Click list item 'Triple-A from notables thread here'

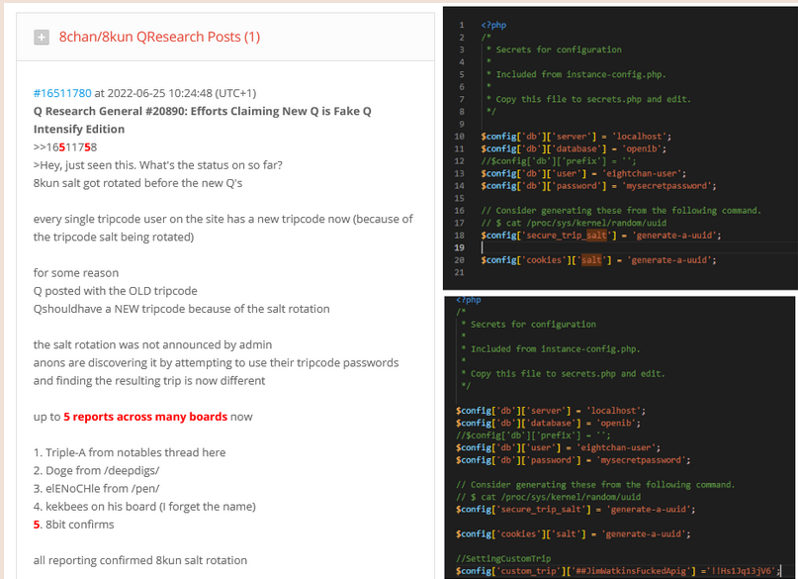point(135,452)
